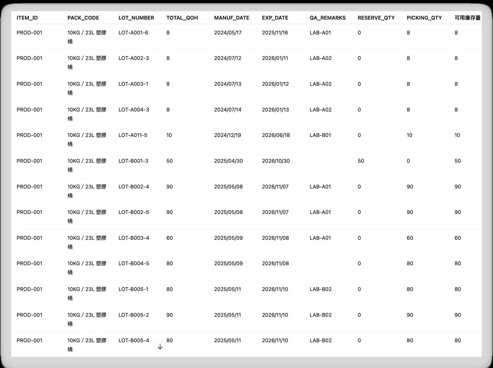Click manufacture date 2024/07/12
The height and width of the screenshot is (368, 493).
click(228, 58)
